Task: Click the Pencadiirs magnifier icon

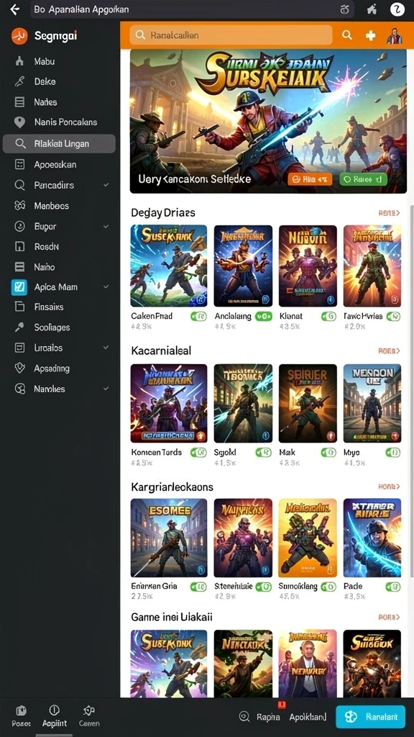Action: point(19,185)
